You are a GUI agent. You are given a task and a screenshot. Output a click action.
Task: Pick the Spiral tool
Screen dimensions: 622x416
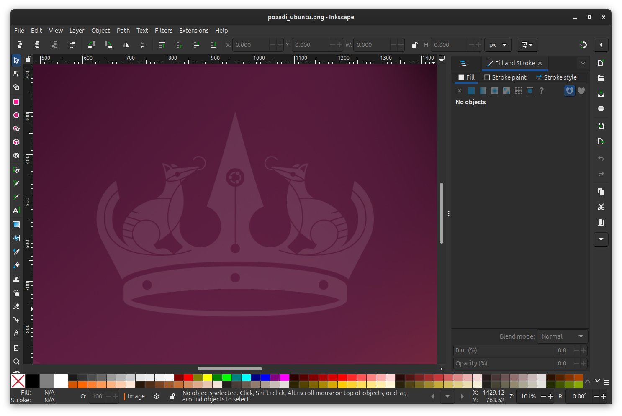tap(16, 155)
